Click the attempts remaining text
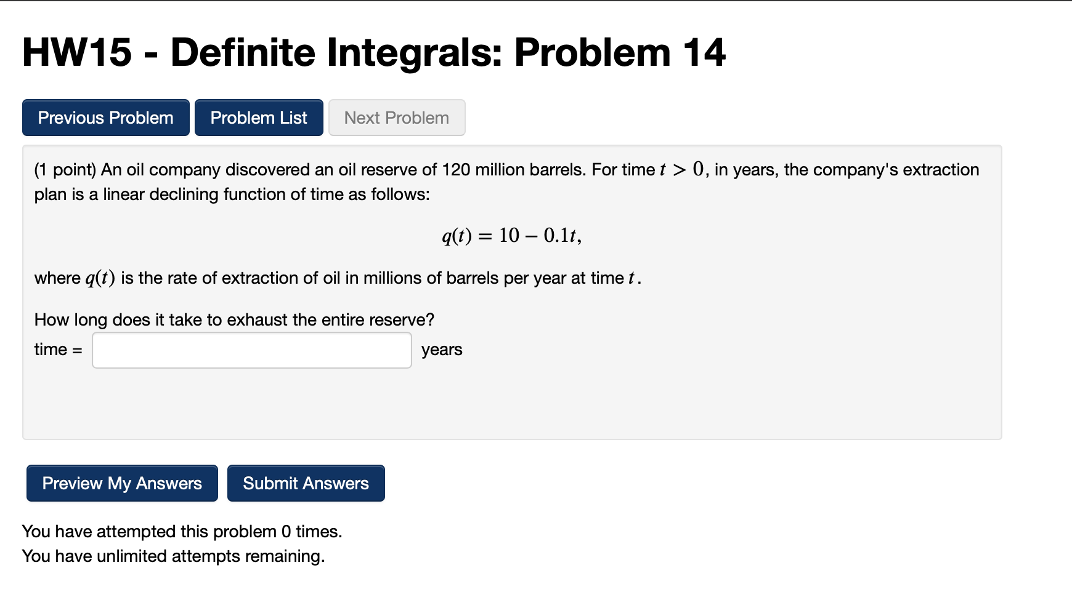 [173, 556]
